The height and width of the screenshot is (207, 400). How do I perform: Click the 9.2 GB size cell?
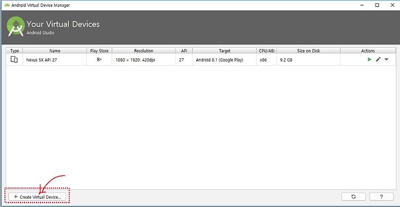[x=308, y=60]
